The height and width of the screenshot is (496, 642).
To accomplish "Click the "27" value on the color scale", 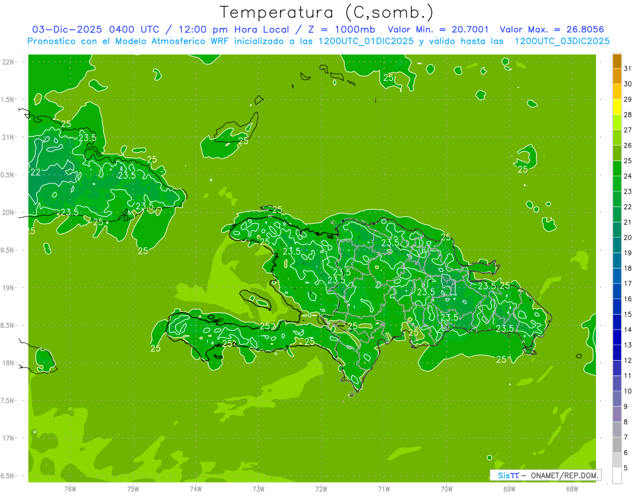I will [x=628, y=130].
